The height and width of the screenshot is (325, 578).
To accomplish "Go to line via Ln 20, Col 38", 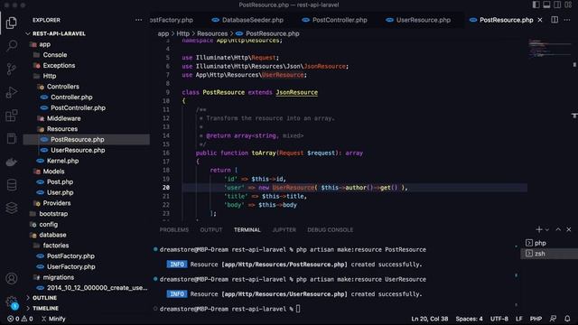I will click(x=430, y=319).
